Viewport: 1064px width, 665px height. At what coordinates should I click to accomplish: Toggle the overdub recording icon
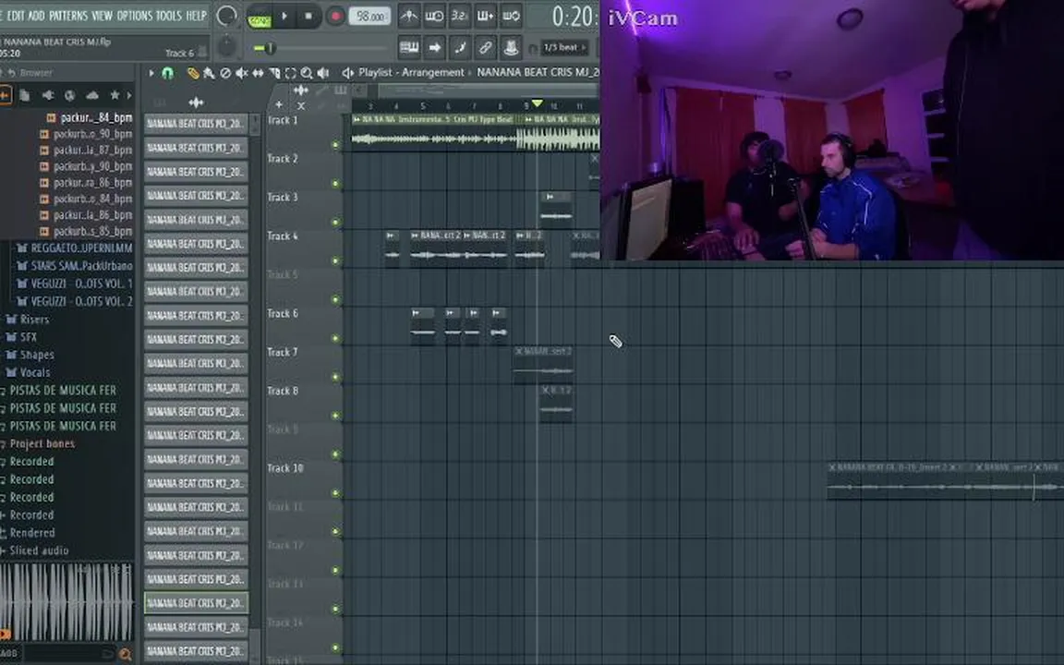click(x=485, y=16)
